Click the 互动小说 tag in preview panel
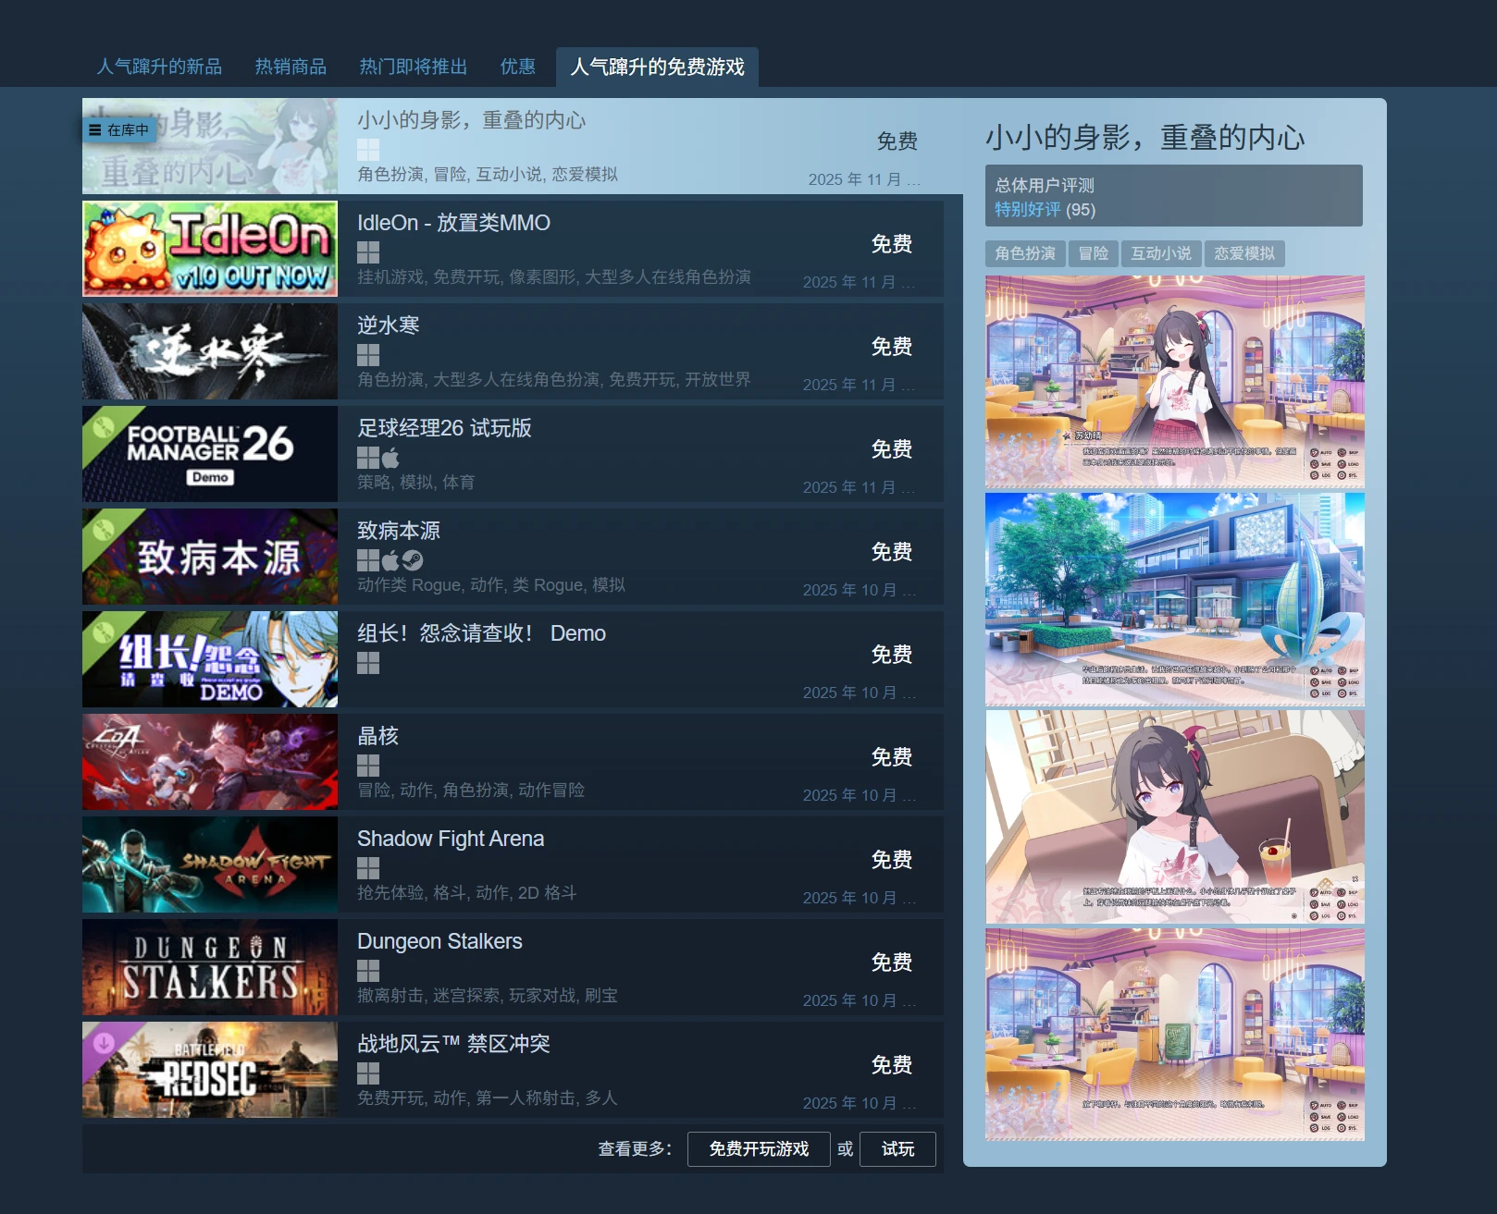Viewport: 1497px width, 1214px height. pos(1161,253)
